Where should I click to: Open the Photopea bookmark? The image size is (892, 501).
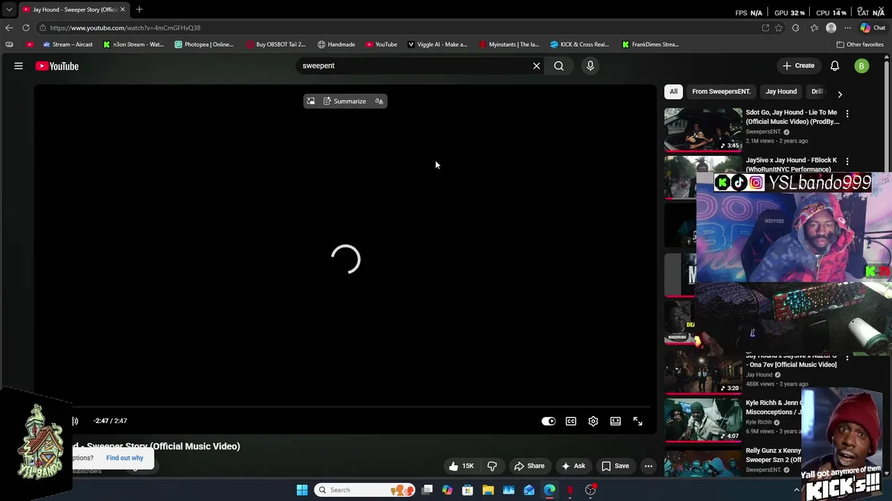tap(204, 45)
